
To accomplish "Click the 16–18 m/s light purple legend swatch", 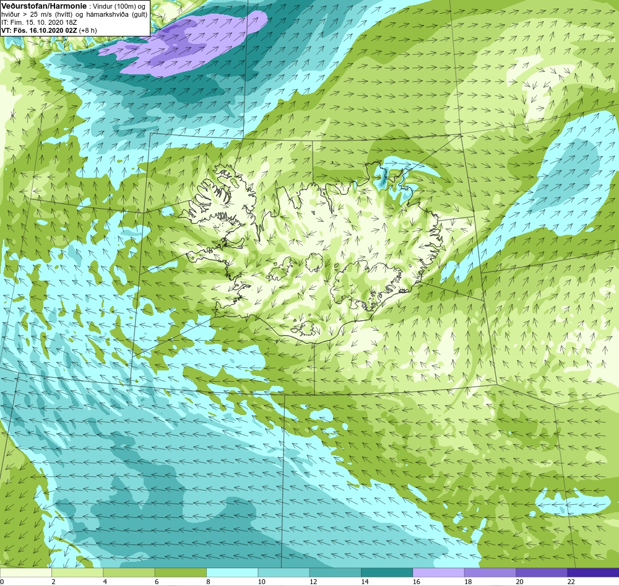I will 438,572.
